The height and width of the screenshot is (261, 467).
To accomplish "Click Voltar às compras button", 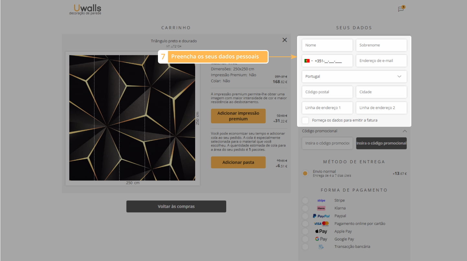I will (176, 206).
